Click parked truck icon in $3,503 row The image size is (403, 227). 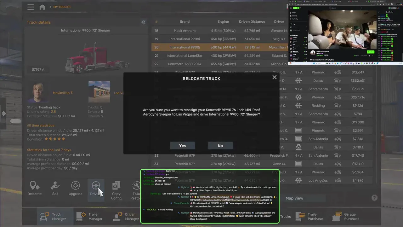tap(338, 89)
